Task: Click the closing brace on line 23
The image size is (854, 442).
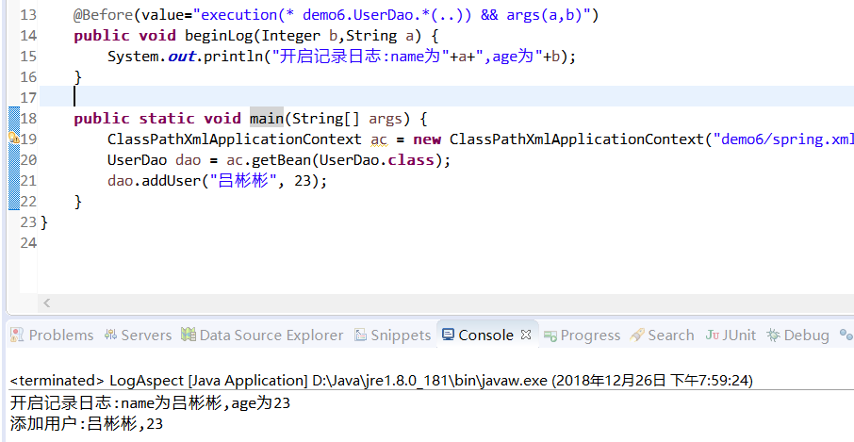Action: coord(44,222)
